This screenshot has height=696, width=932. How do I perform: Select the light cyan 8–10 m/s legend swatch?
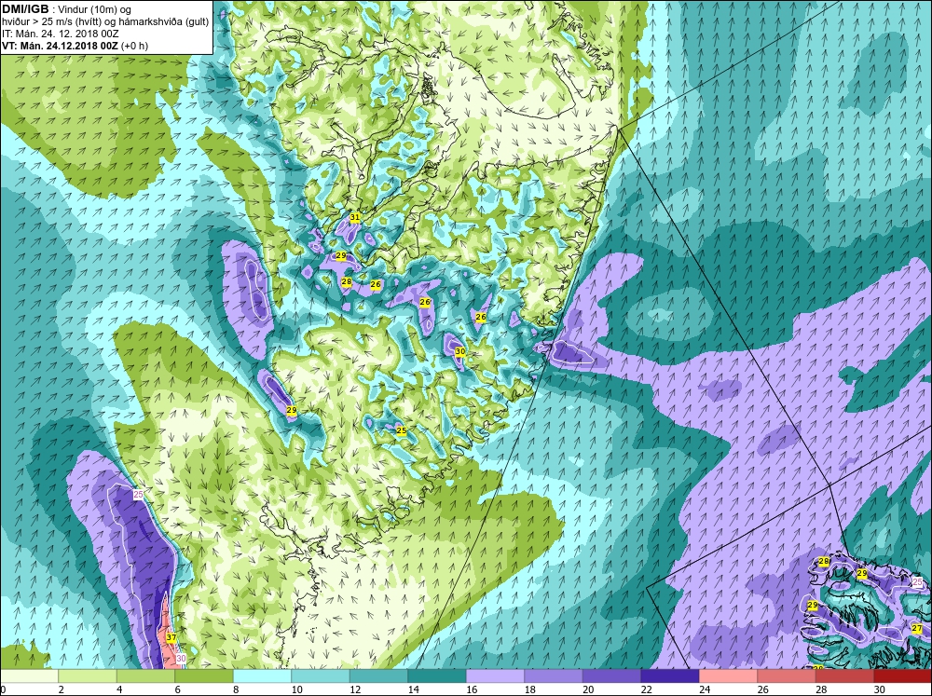click(262, 676)
